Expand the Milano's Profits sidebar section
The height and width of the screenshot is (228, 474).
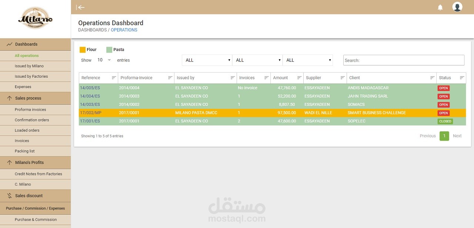36,162
